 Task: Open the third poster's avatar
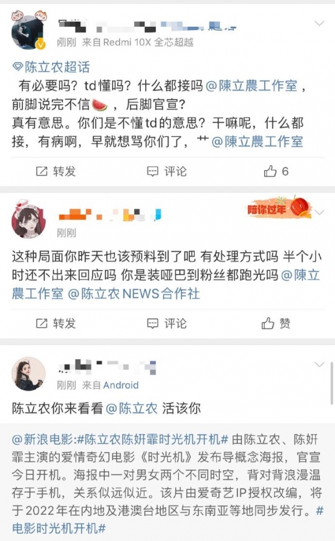pyautogui.click(x=28, y=374)
